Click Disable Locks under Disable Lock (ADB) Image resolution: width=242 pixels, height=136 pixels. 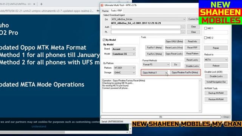point(216,76)
